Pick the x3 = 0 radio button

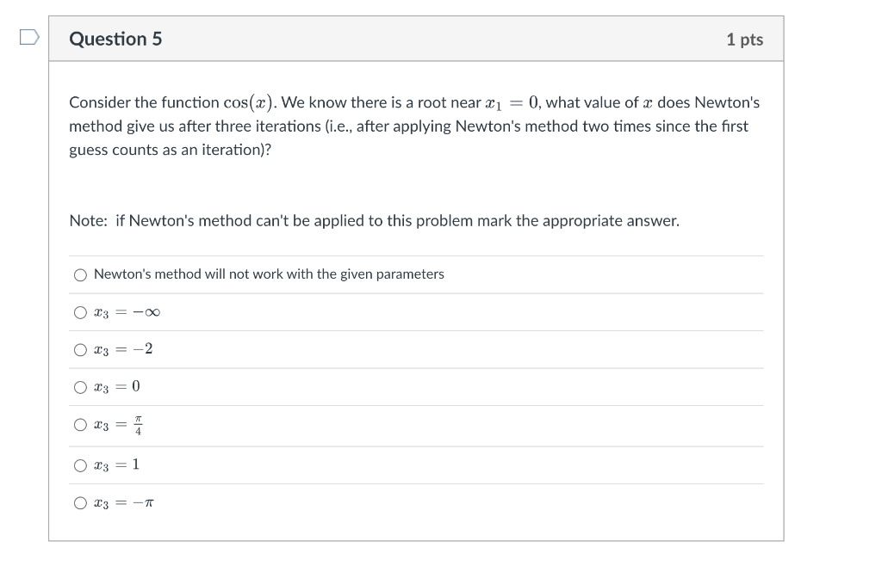(80, 387)
